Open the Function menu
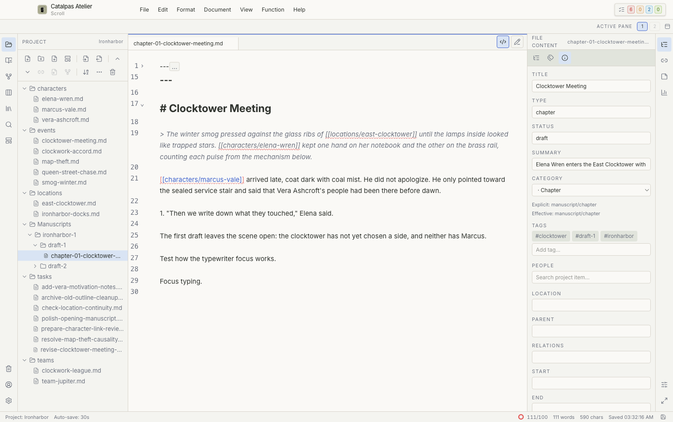Image resolution: width=673 pixels, height=422 pixels. pos(273,9)
